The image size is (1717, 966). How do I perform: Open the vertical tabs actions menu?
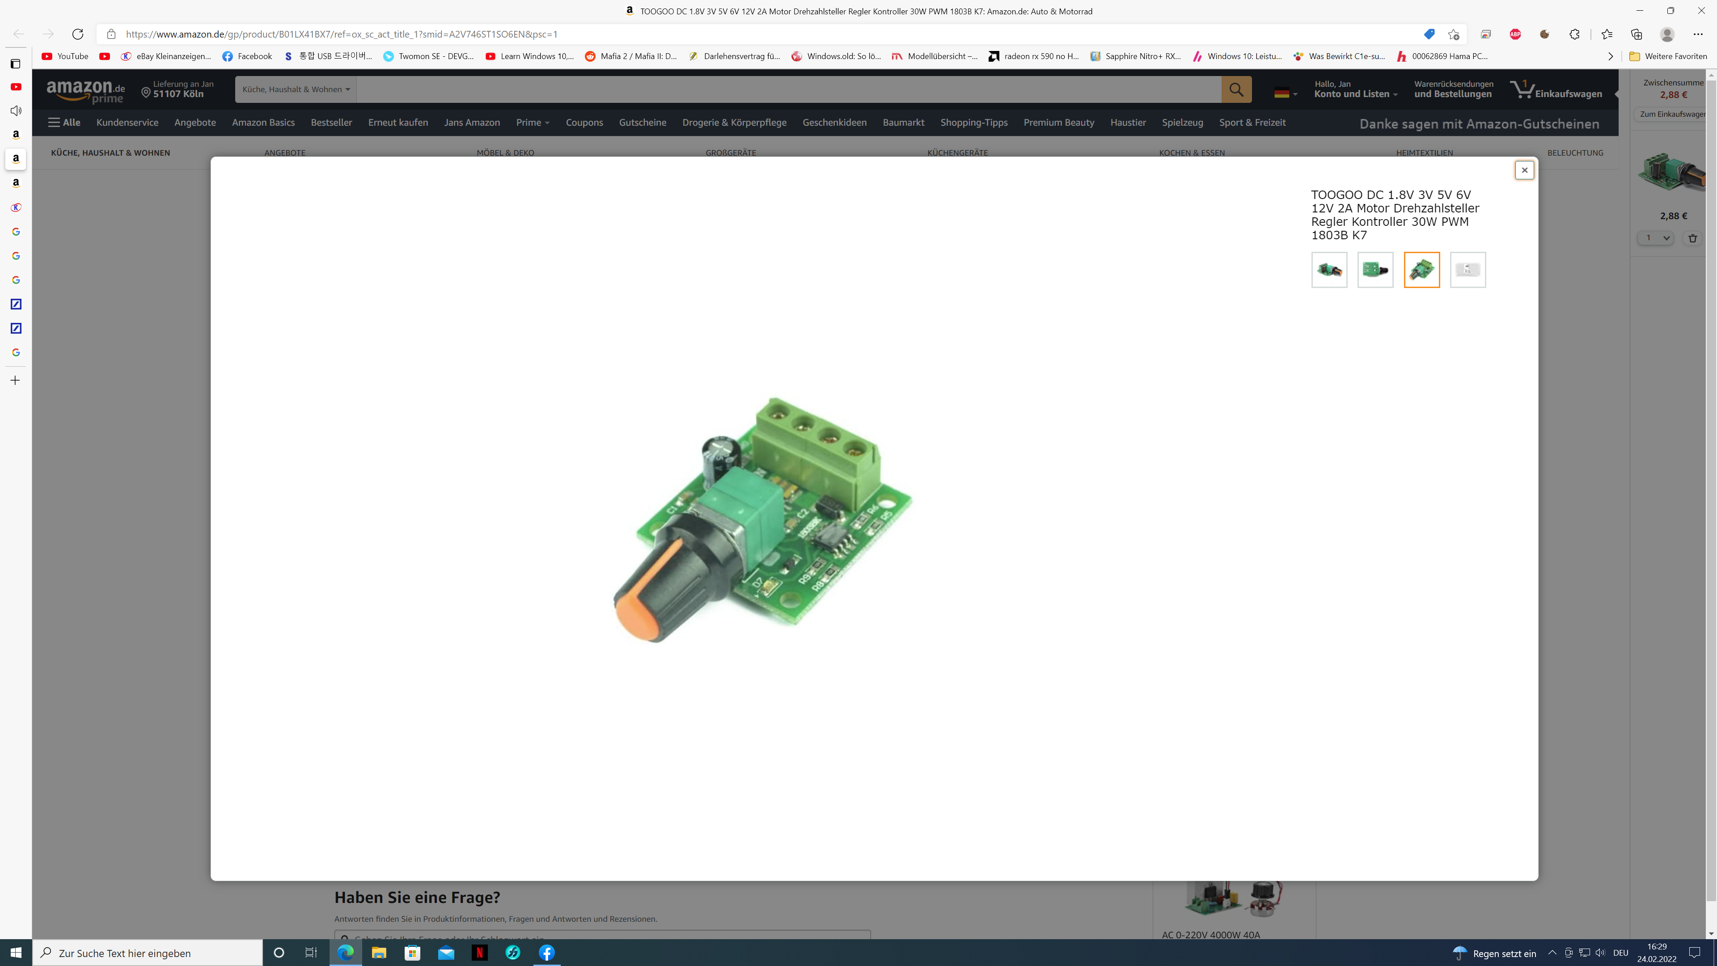tap(15, 64)
